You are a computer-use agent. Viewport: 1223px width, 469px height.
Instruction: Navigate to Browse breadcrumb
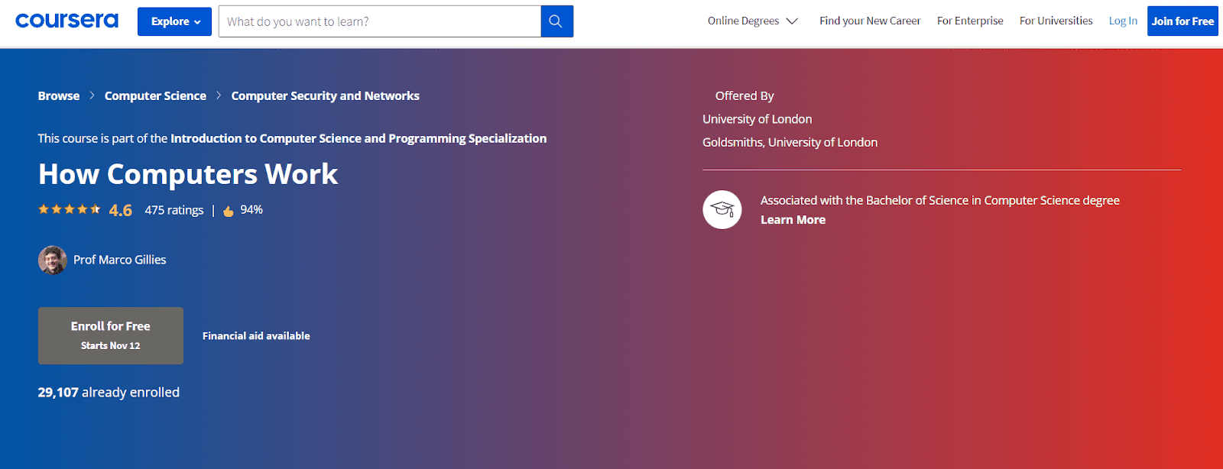click(59, 95)
